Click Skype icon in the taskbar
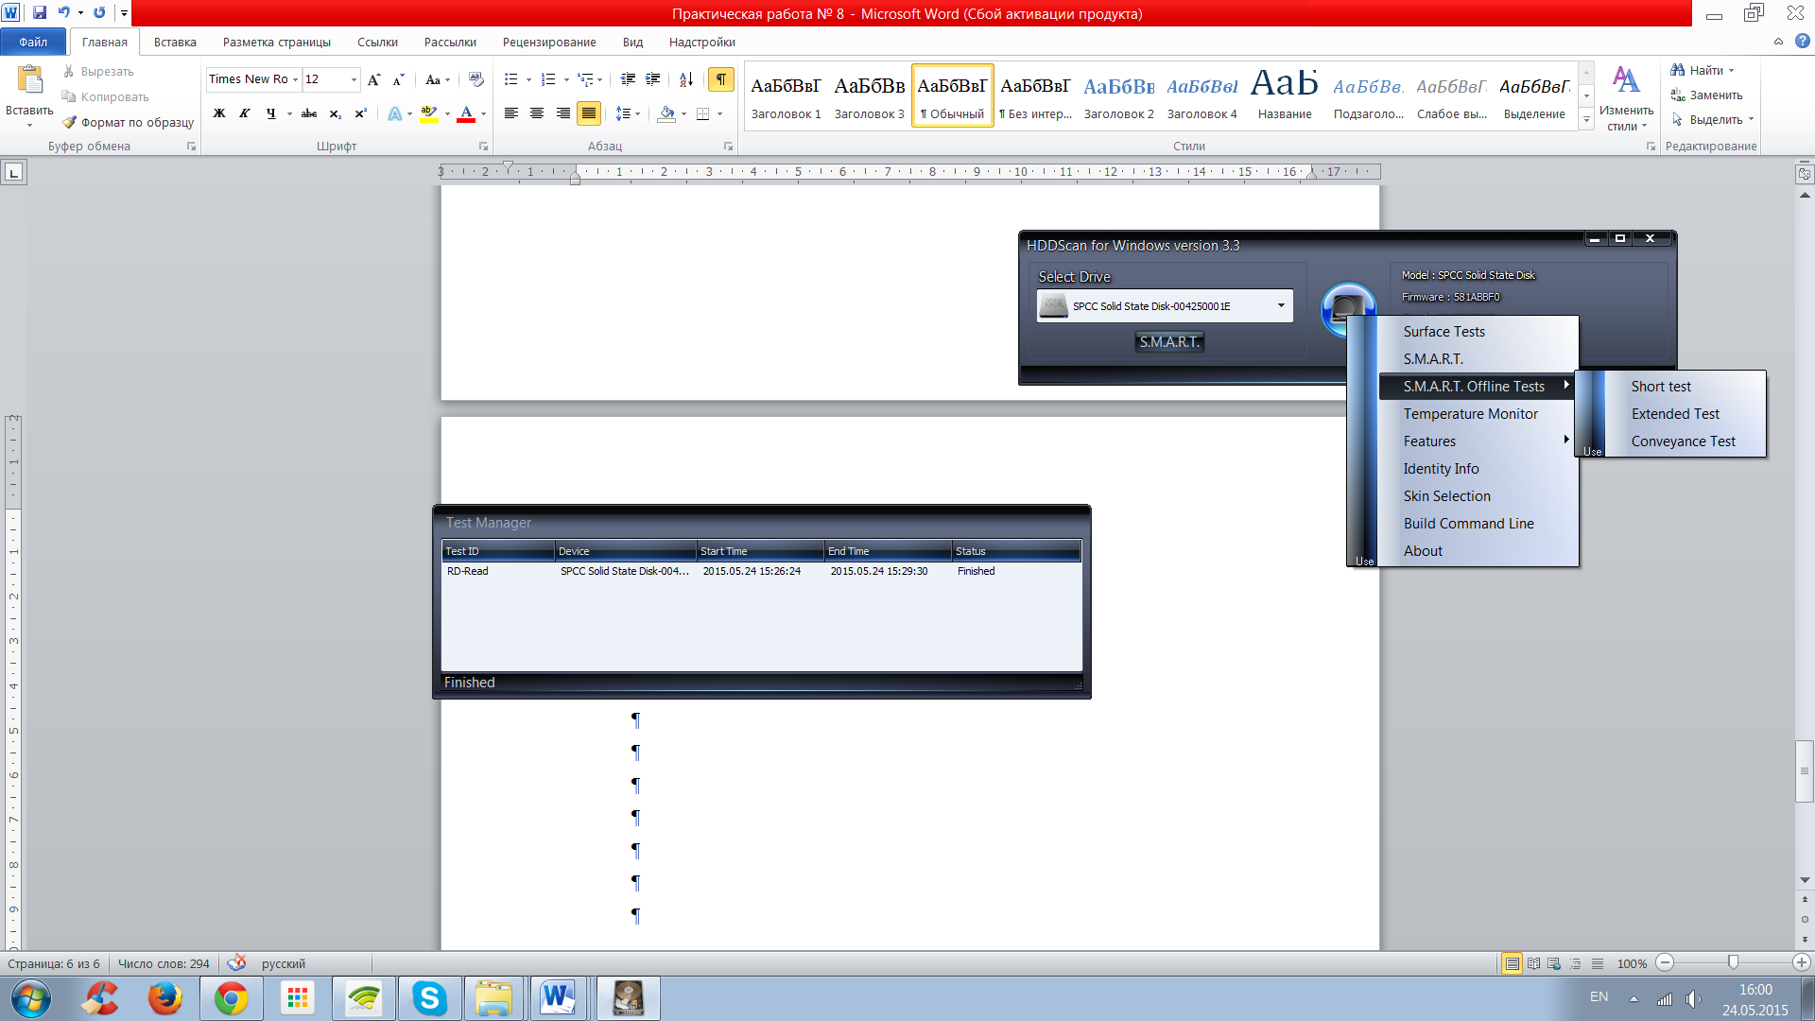Image resolution: width=1815 pixels, height=1021 pixels. pyautogui.click(x=429, y=998)
